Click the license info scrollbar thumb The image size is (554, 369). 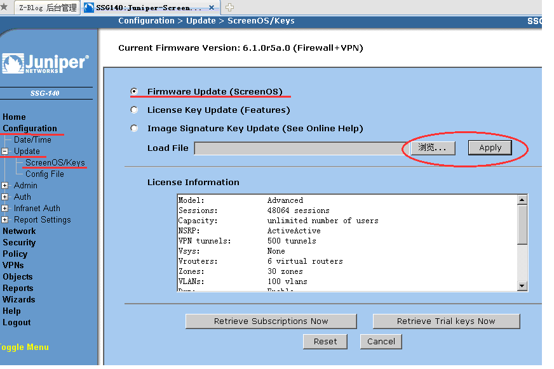[522, 224]
